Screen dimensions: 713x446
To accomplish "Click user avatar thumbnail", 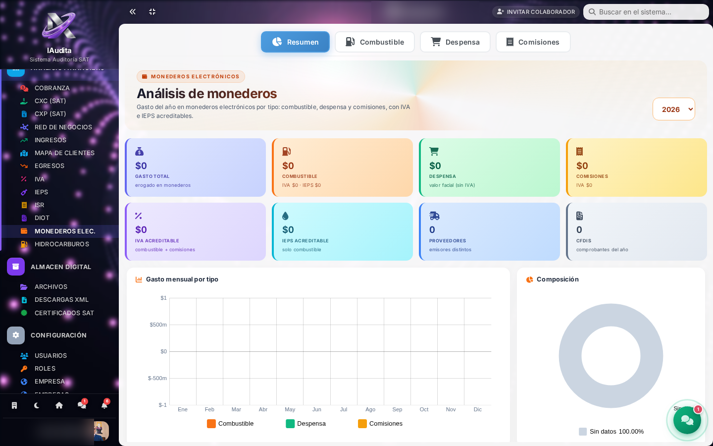I will click(101, 431).
